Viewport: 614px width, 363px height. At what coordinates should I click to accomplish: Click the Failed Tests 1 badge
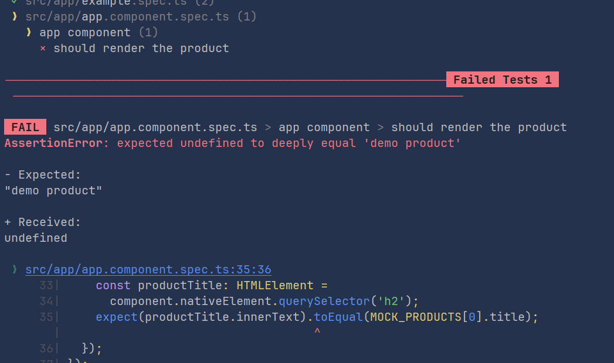pos(503,80)
